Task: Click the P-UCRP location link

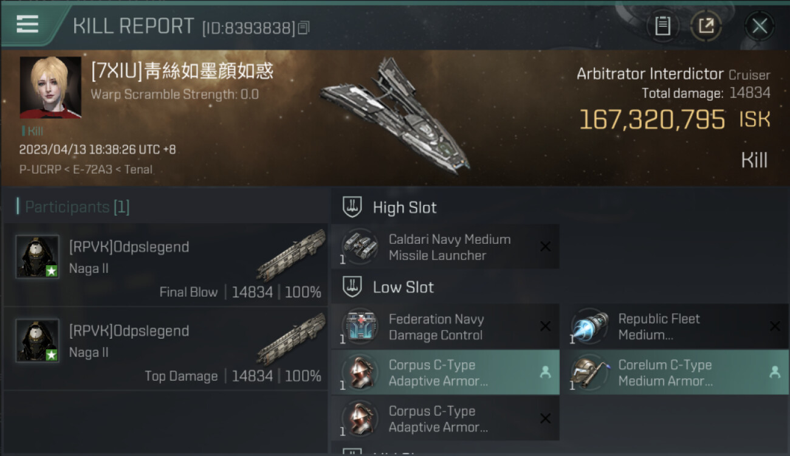Action: [x=40, y=170]
